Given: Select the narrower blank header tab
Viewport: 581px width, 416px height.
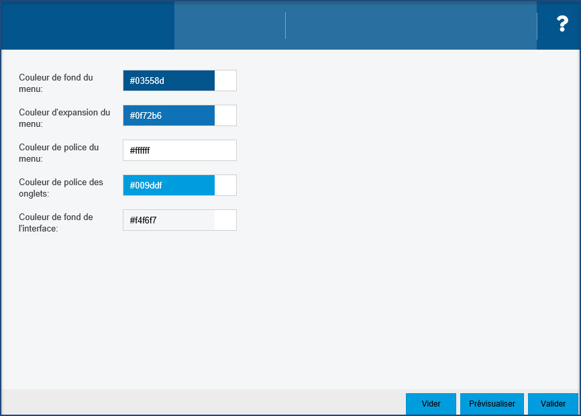Looking at the screenshot, I should [x=229, y=25].
